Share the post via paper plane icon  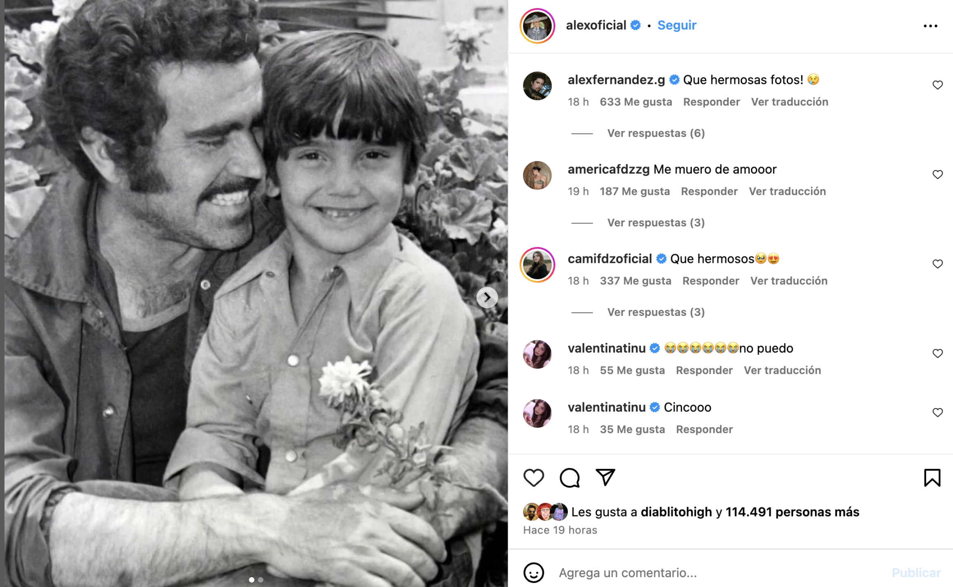coord(605,477)
